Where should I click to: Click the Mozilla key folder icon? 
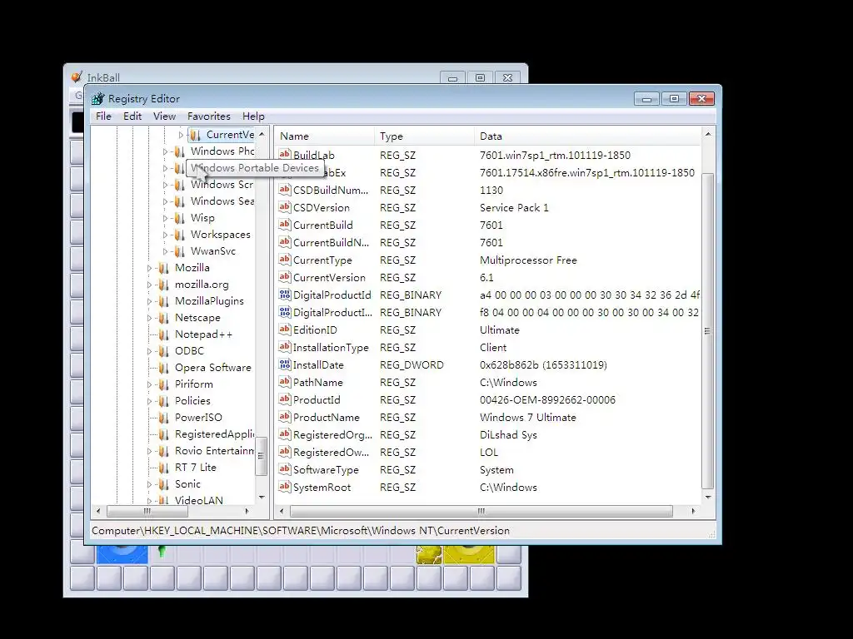click(x=163, y=268)
